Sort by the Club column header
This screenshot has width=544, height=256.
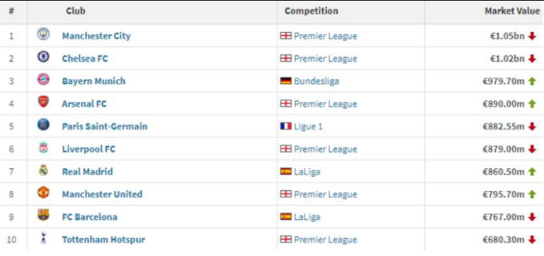pos(76,11)
